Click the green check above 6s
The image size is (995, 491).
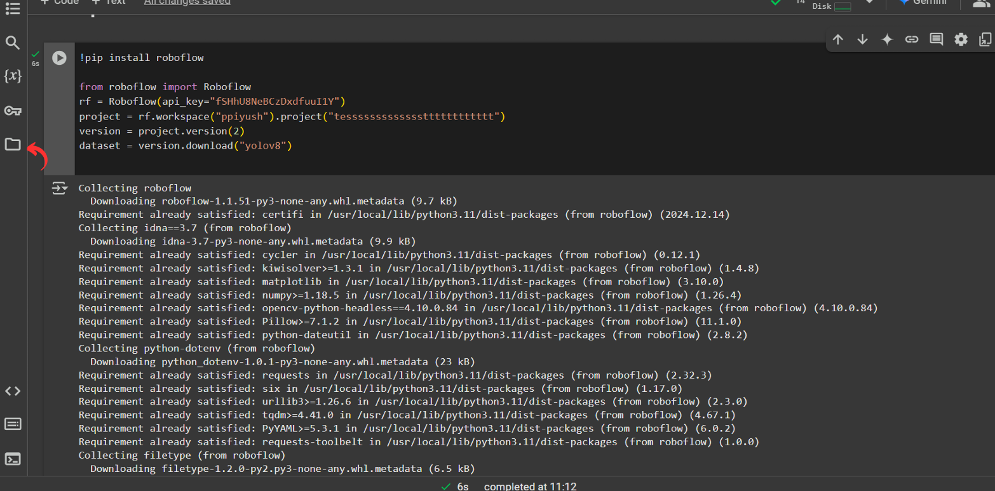(35, 55)
